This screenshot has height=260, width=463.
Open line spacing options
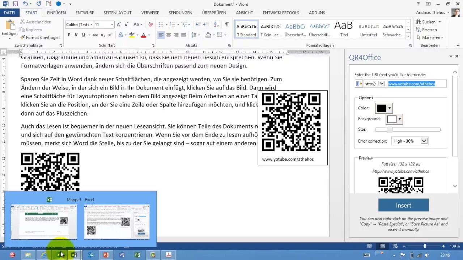pyautogui.click(x=196, y=35)
